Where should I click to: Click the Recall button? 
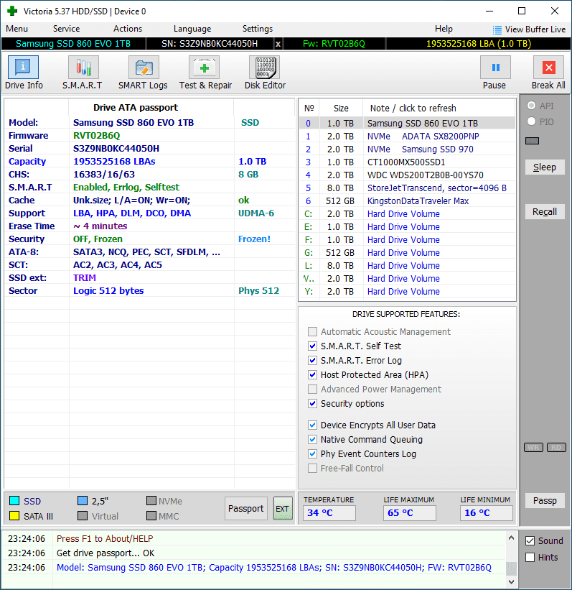pos(545,212)
